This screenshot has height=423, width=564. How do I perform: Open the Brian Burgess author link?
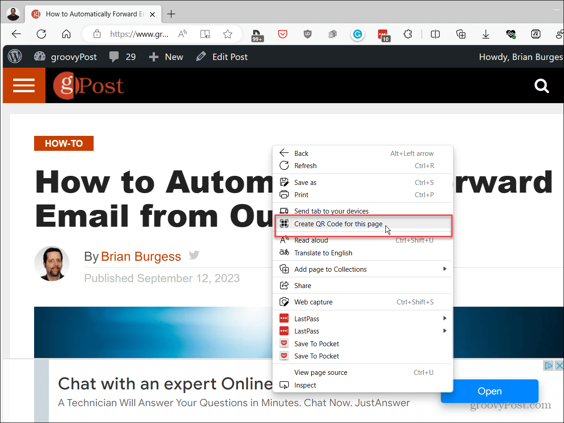(x=141, y=256)
